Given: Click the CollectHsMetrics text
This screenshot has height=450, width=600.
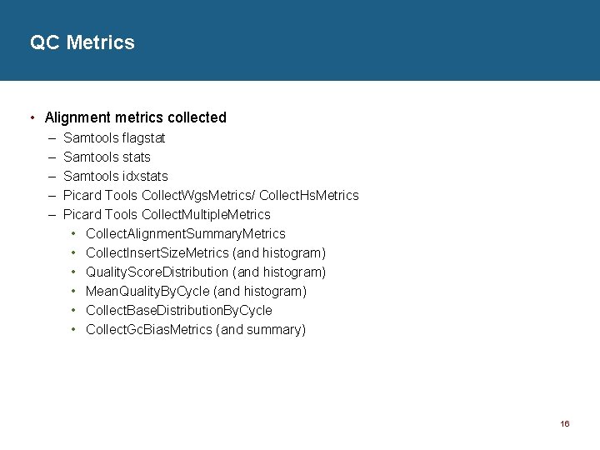Looking at the screenshot, I should (309, 195).
